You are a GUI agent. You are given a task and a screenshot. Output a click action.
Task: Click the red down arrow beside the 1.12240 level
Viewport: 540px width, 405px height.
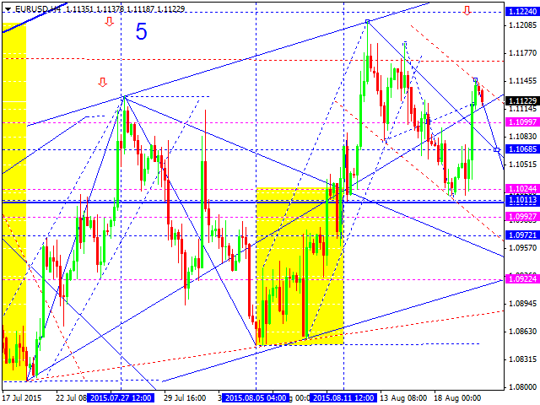pos(467,11)
